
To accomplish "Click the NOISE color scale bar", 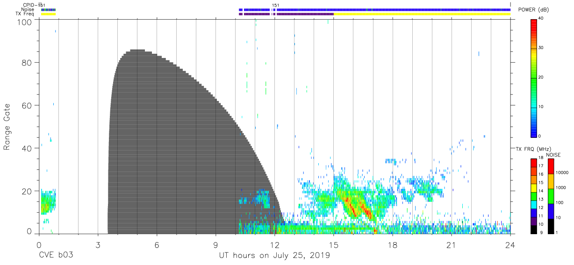I will pos(550,196).
